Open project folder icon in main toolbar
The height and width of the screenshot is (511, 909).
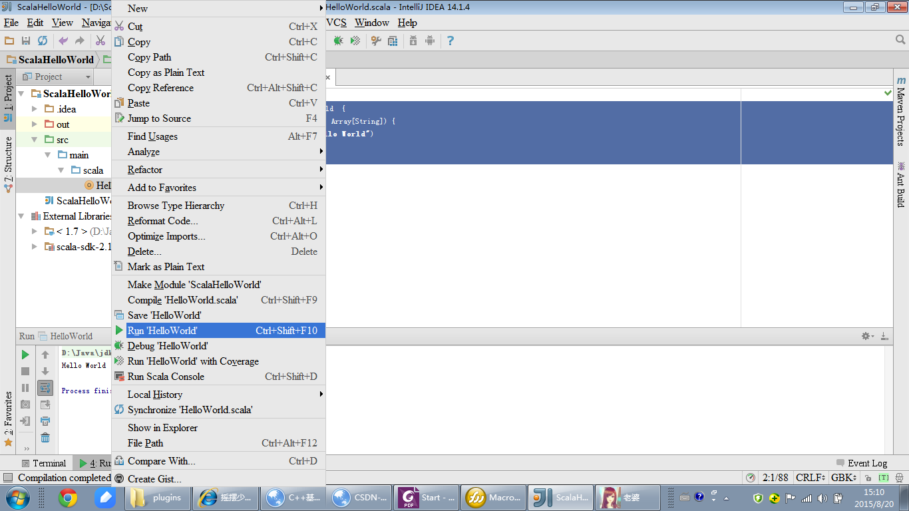coord(10,41)
